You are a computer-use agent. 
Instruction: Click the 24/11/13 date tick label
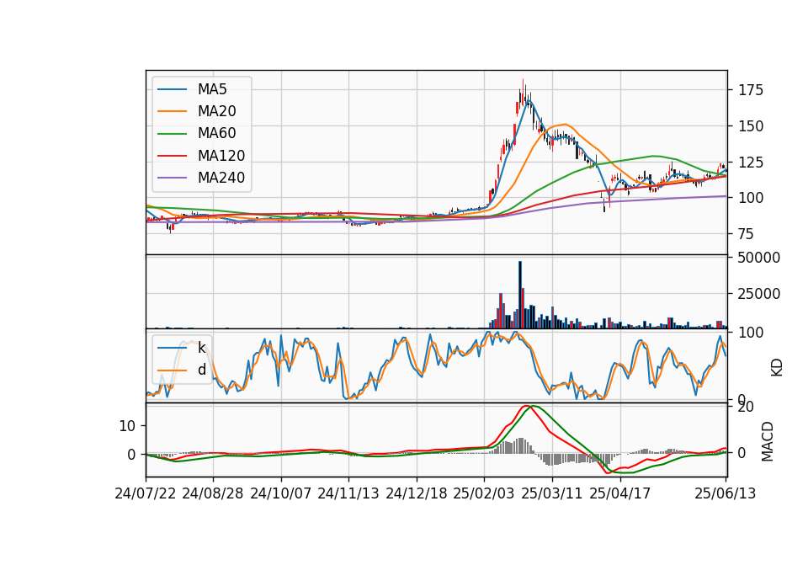coord(348,493)
